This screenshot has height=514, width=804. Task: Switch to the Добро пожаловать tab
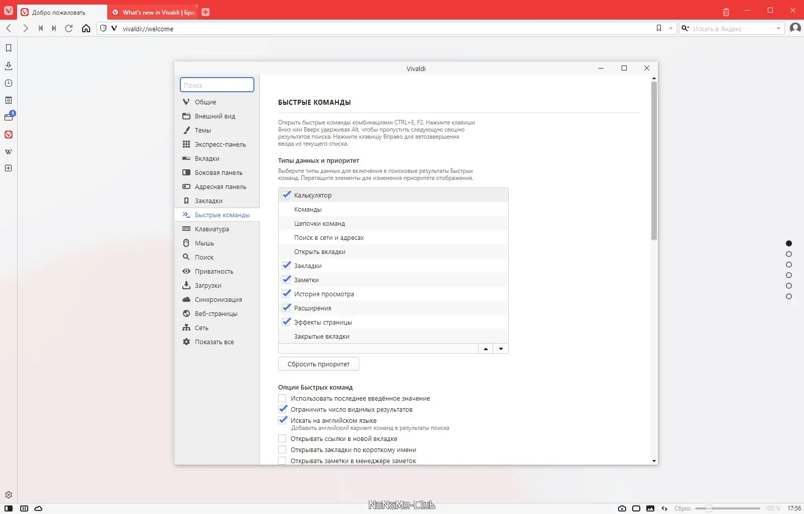tap(62, 12)
